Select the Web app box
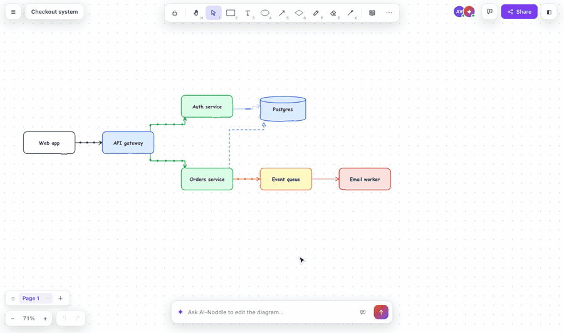Screen dimensions: 564x333 point(50,143)
